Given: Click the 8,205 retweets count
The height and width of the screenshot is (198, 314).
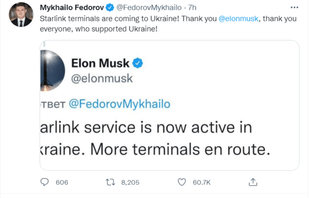Looking at the screenshot, I should 131,182.
